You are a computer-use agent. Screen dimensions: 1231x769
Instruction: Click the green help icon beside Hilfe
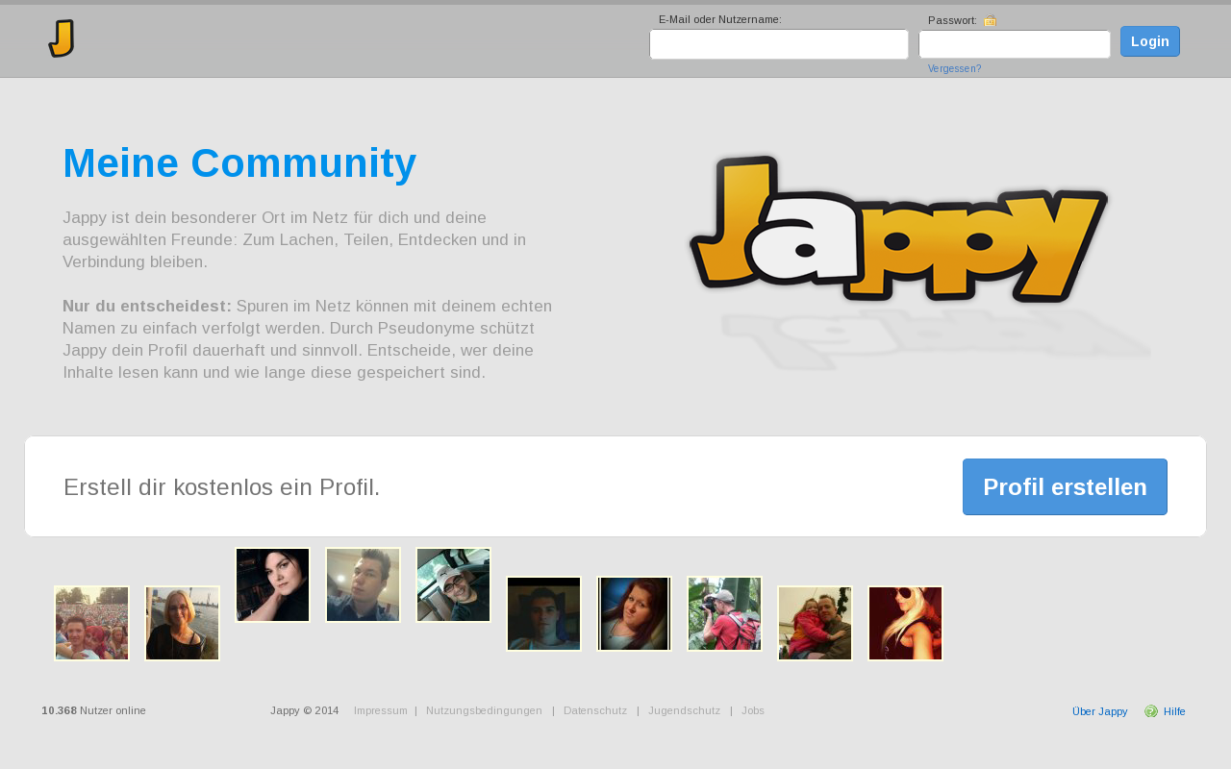[1151, 711]
